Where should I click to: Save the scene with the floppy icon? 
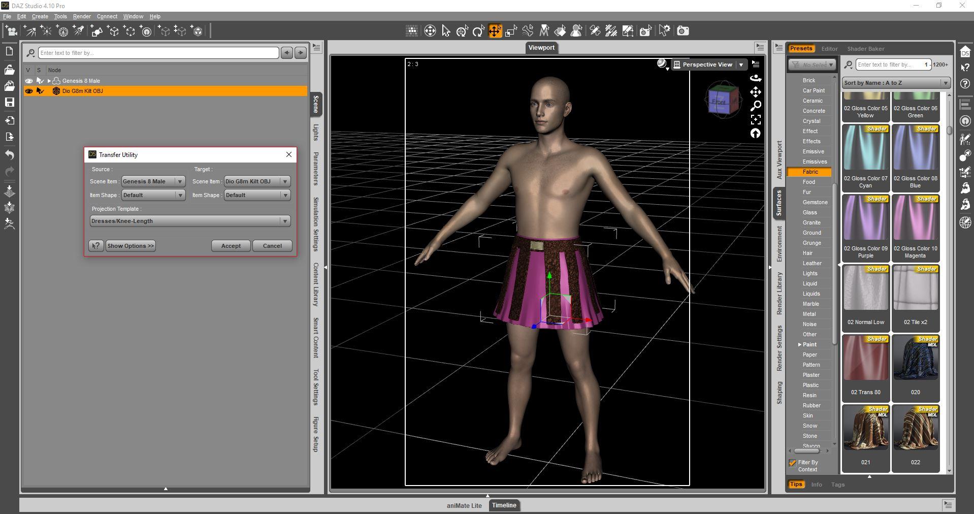click(x=9, y=102)
